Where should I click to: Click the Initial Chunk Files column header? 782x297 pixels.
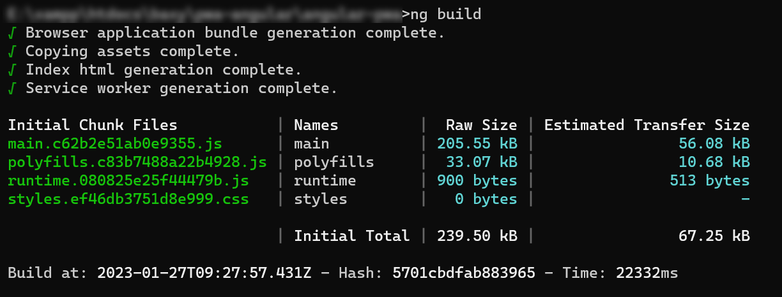pos(93,126)
